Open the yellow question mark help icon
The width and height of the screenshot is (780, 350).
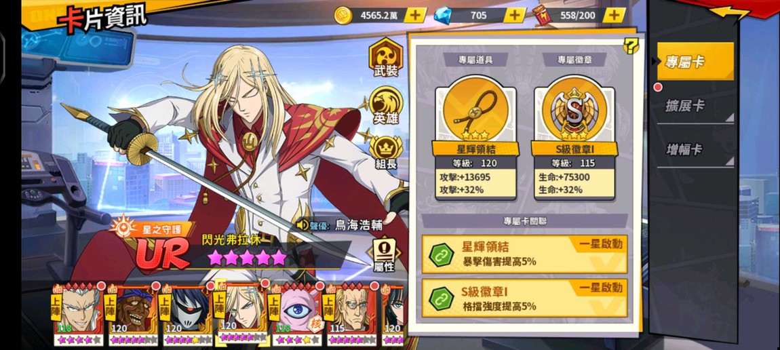[x=631, y=47]
